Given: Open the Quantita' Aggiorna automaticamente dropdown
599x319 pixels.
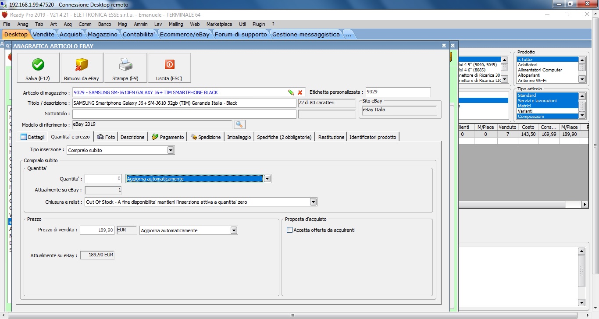Looking at the screenshot, I should (267, 179).
